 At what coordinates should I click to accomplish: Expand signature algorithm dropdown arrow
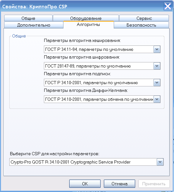point(157,83)
